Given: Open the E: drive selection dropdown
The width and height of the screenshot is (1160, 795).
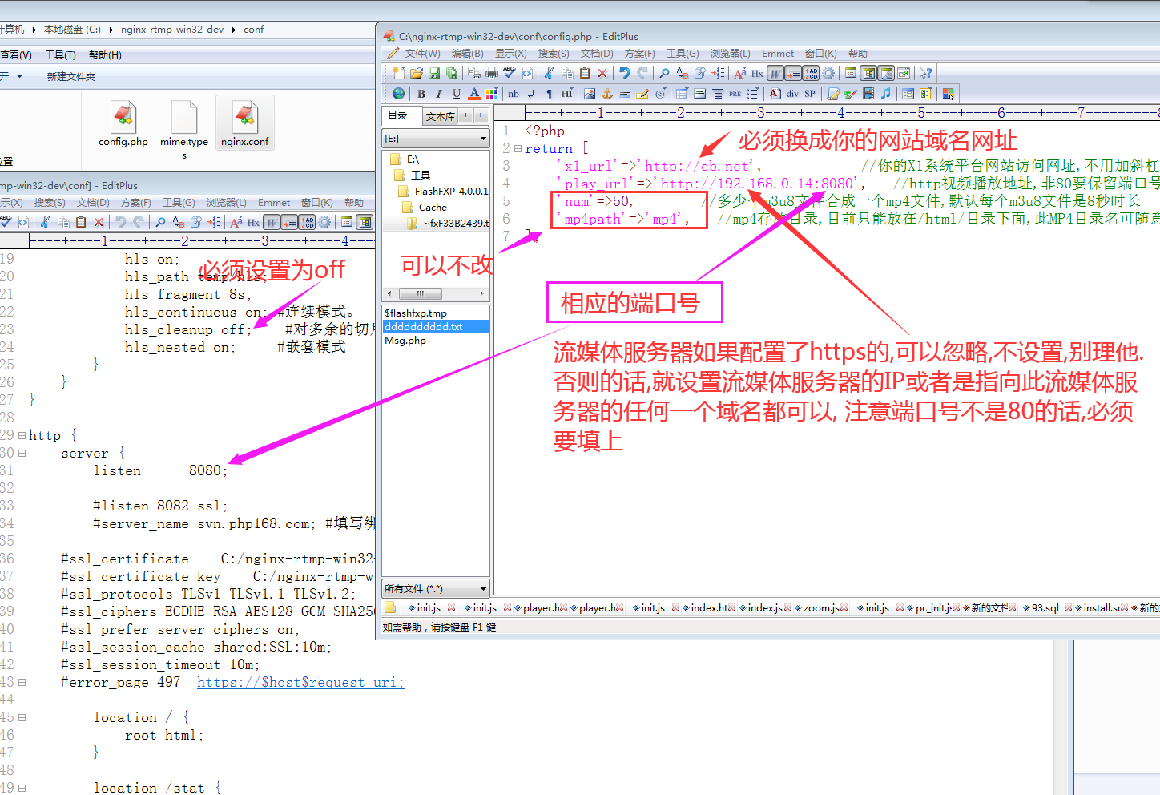Looking at the screenshot, I should (x=483, y=139).
